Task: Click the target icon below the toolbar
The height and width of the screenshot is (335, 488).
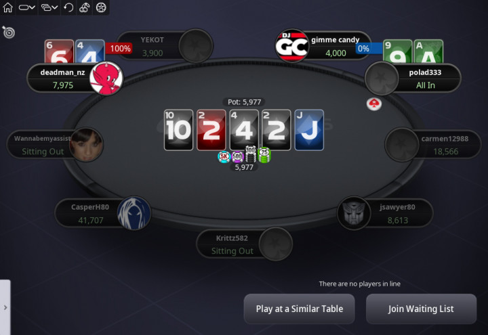Action: tap(8, 32)
